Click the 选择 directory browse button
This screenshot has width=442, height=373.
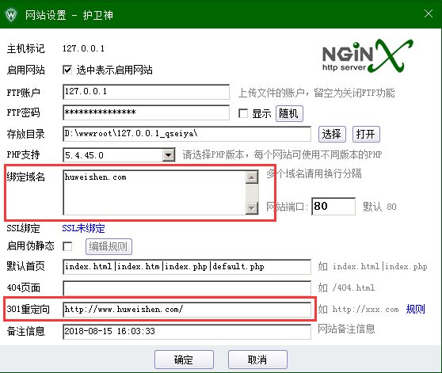332,134
